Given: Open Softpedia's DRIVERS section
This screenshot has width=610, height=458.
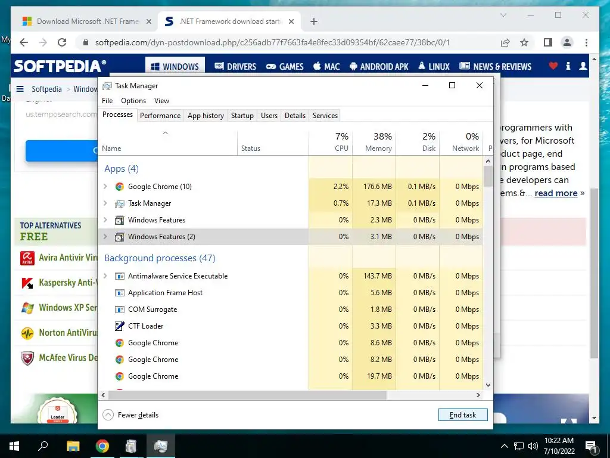Looking at the screenshot, I should pyautogui.click(x=235, y=67).
